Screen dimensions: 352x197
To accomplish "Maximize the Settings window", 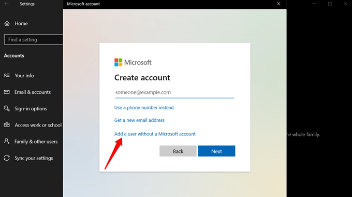I will pyautogui.click(x=330, y=4).
